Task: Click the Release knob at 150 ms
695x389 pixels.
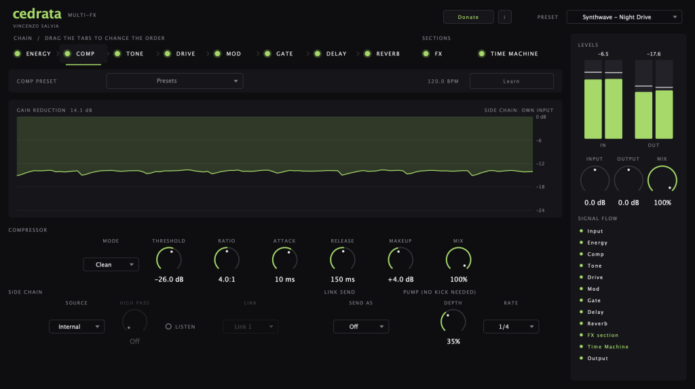Action: tap(342, 260)
